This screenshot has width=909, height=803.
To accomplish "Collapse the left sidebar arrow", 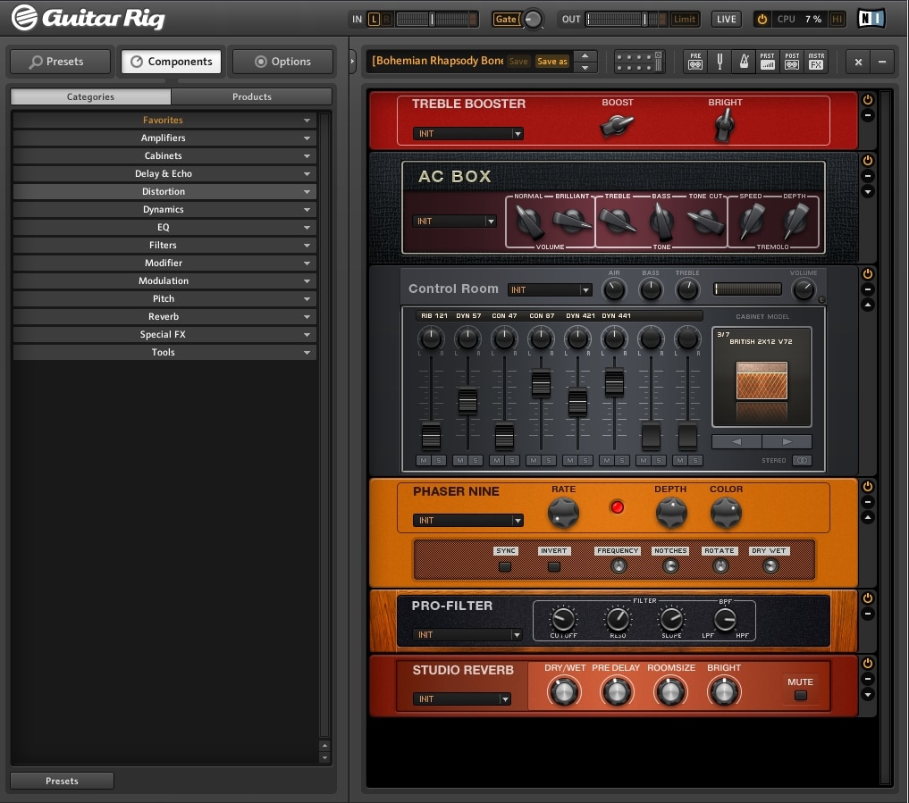I will coord(352,61).
